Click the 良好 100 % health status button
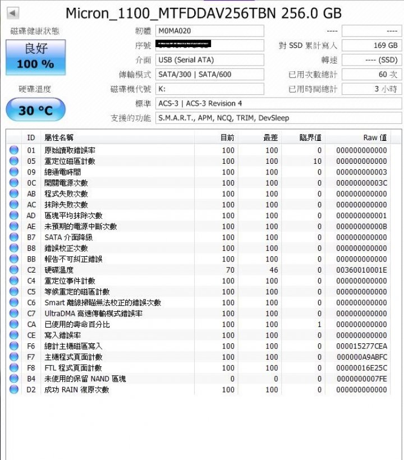The image size is (404, 460). click(35, 57)
